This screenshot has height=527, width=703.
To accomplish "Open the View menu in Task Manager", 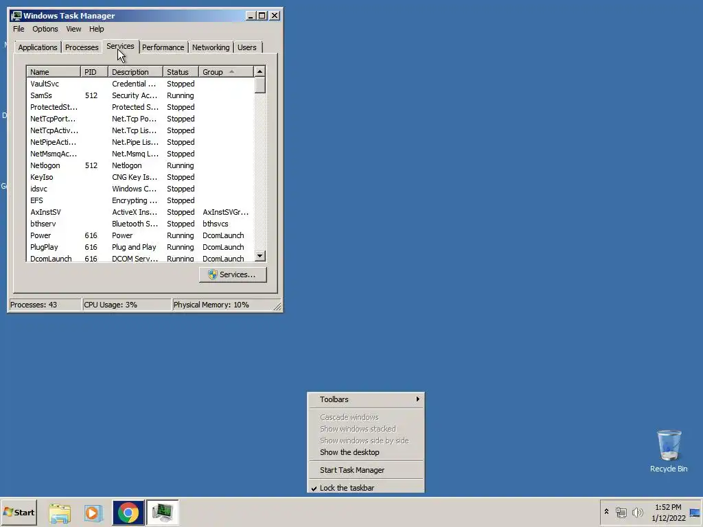I will 73,29.
